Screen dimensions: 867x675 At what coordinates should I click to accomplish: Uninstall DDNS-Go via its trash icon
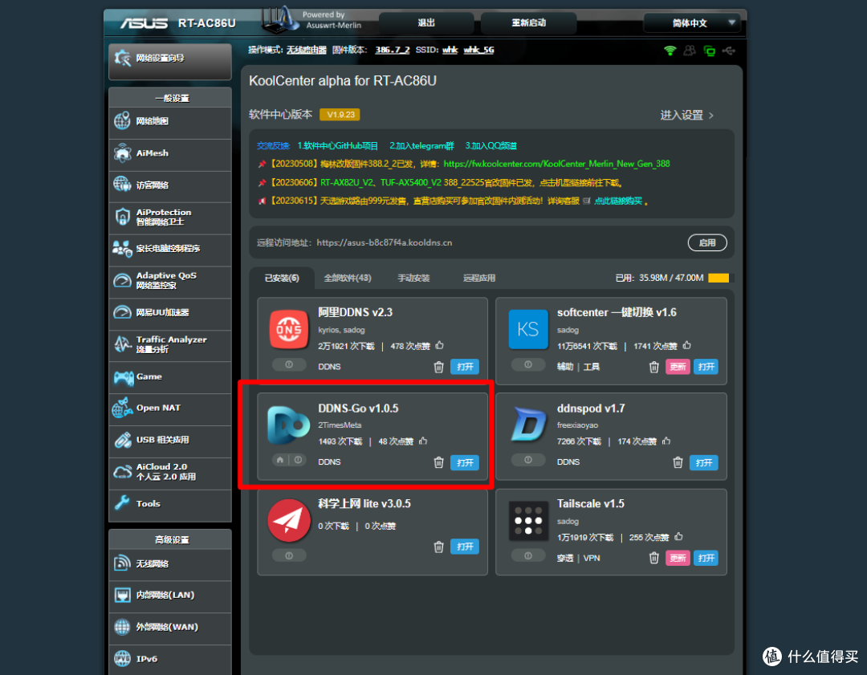pyautogui.click(x=438, y=463)
